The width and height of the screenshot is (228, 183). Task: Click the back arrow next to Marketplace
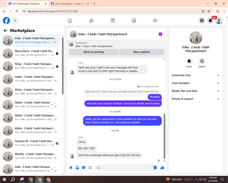pos(5,31)
